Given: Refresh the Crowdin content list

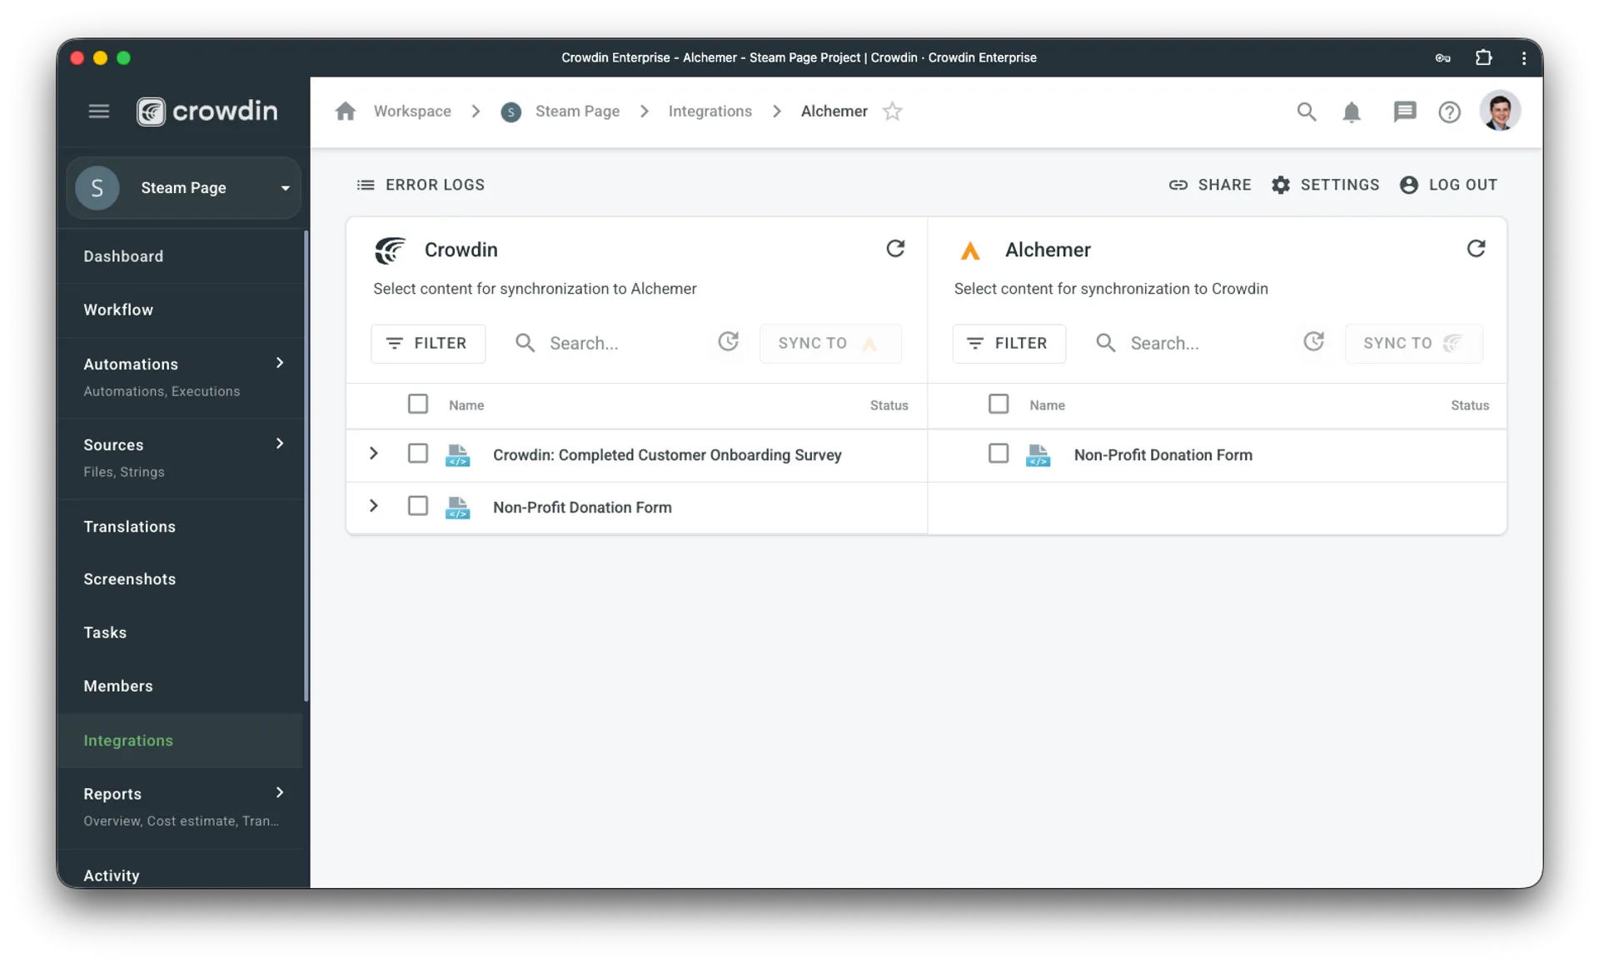Looking at the screenshot, I should point(895,249).
